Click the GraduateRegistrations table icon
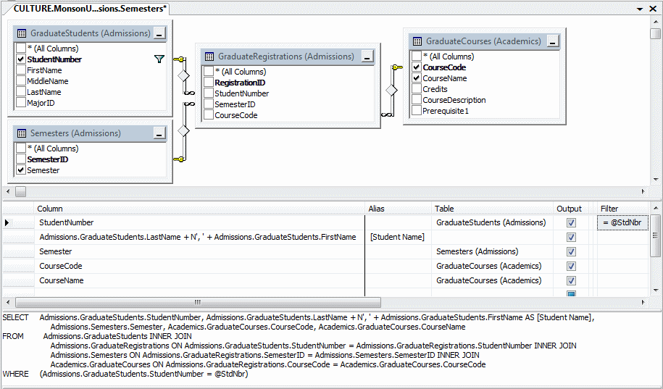Image resolution: width=663 pixels, height=389 pixels. click(x=209, y=57)
